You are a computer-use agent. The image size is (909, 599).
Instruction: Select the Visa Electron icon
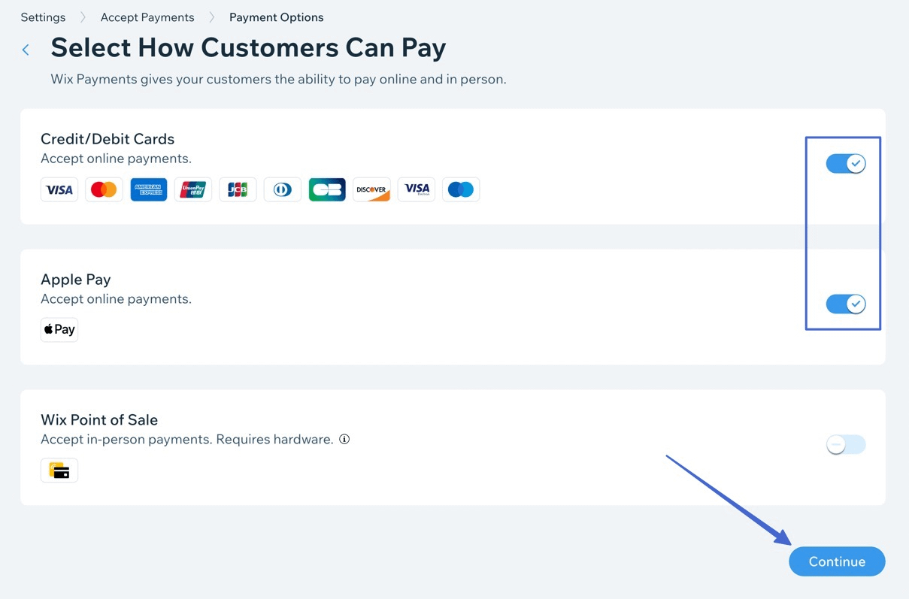pyautogui.click(x=416, y=189)
